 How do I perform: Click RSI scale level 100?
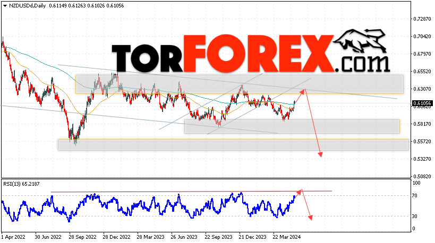(x=416, y=183)
